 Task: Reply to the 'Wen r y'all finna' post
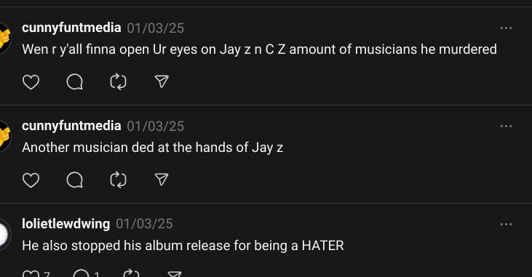click(x=75, y=82)
